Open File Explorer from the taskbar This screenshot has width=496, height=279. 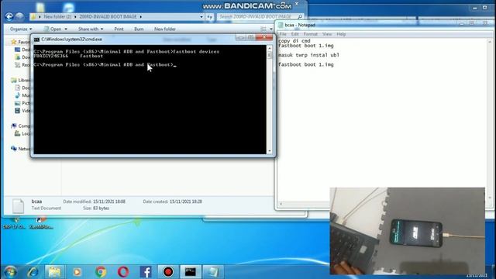pyautogui.click(x=54, y=272)
